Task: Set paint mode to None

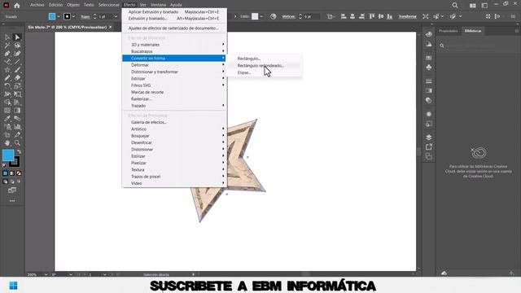Action: [19, 173]
